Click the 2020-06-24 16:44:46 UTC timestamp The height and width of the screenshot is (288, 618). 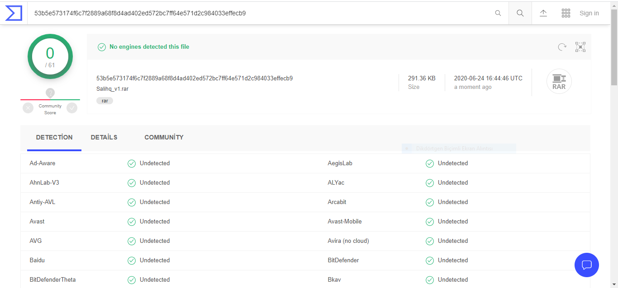(x=488, y=78)
